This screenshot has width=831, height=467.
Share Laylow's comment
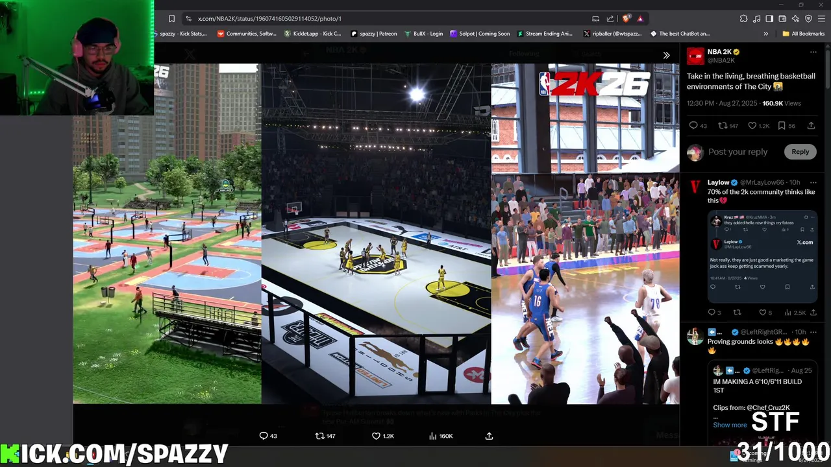[x=813, y=313]
